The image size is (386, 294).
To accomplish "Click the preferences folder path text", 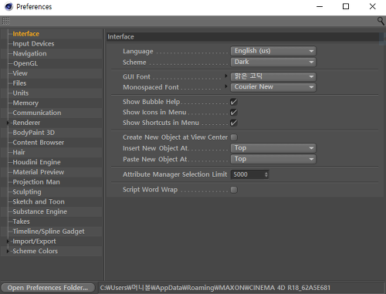I will [215, 288].
